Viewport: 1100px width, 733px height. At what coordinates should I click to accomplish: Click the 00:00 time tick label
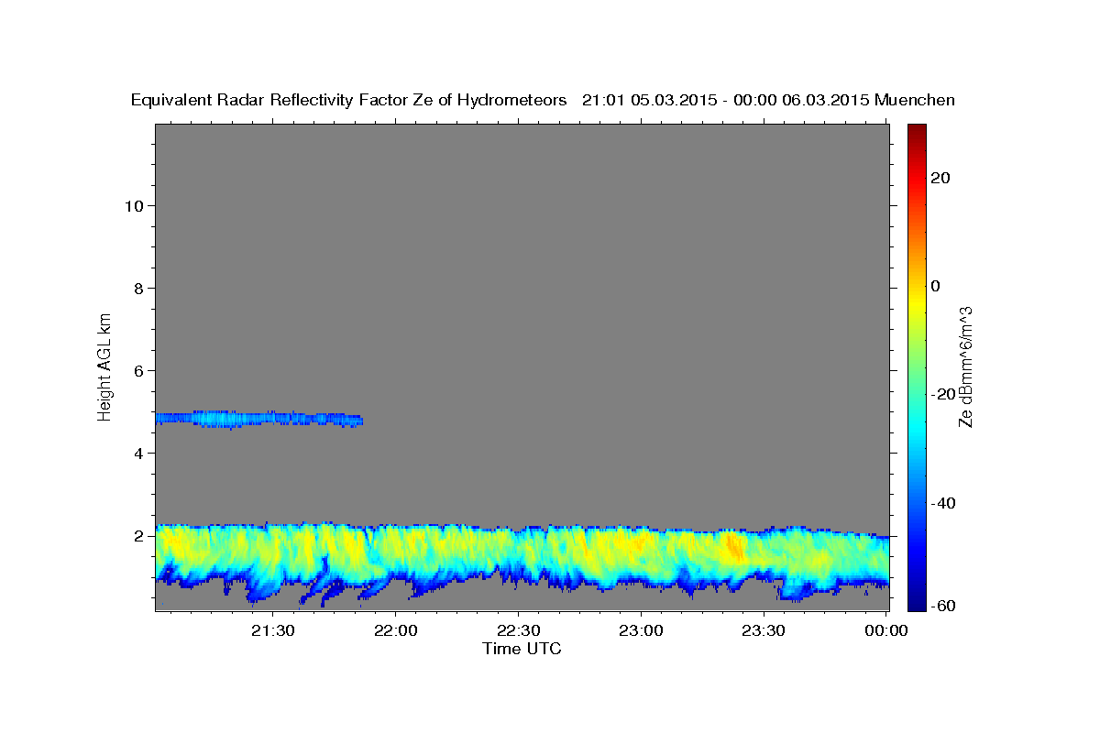[x=885, y=630]
